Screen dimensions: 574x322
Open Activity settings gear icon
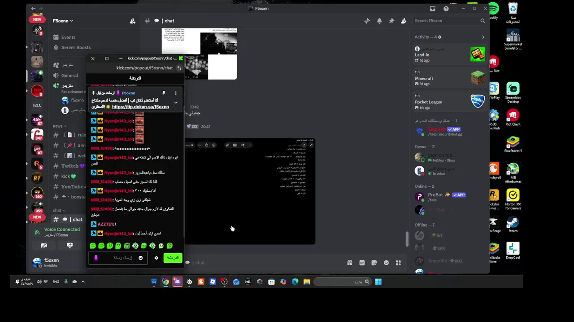pos(439,37)
